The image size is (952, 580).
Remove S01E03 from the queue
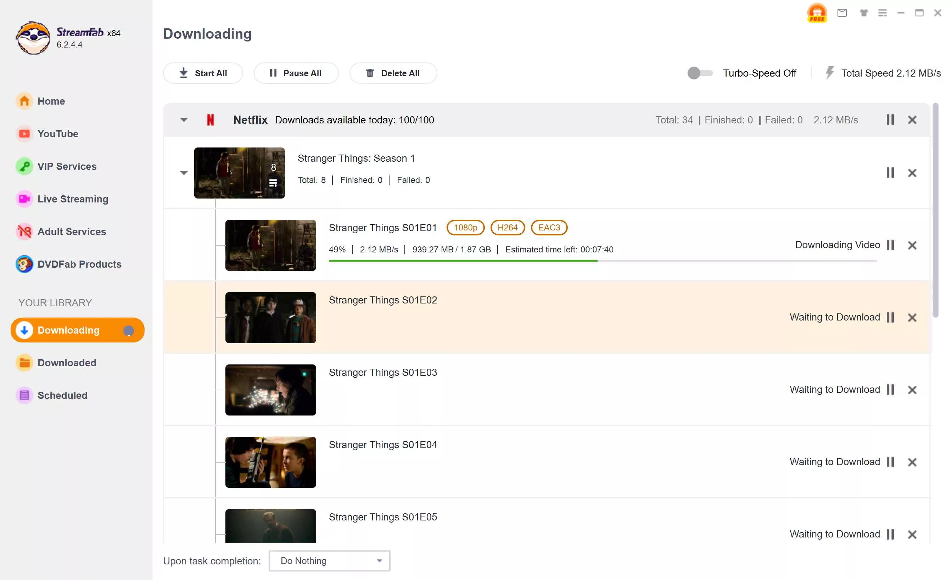(x=912, y=390)
